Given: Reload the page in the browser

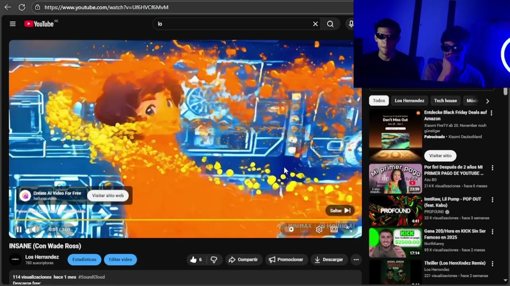Looking at the screenshot, I should pos(22,7).
